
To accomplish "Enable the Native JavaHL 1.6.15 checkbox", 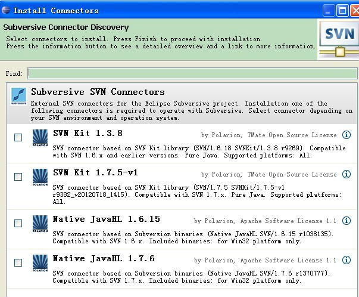I will [x=18, y=223].
